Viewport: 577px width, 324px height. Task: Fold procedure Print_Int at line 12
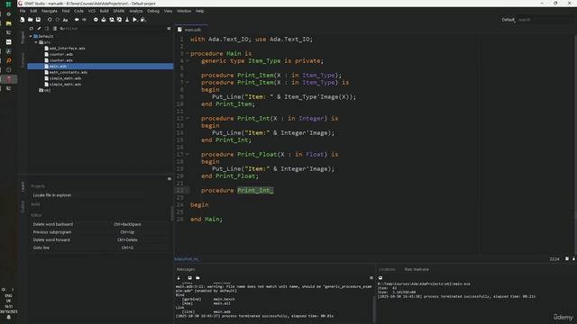pos(188,118)
